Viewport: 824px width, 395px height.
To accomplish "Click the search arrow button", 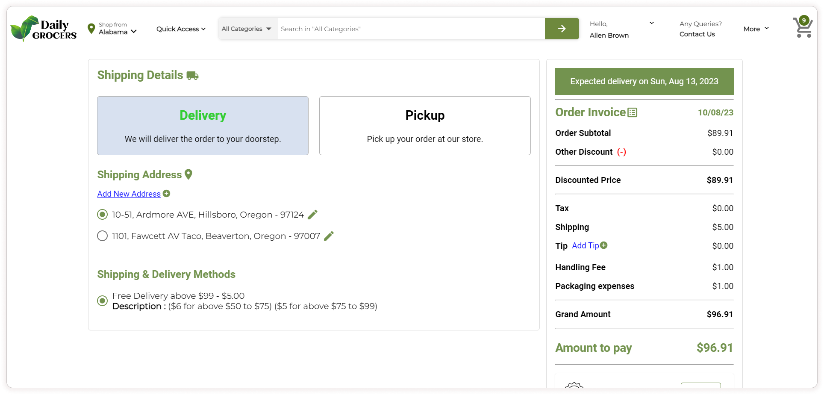I will point(562,29).
